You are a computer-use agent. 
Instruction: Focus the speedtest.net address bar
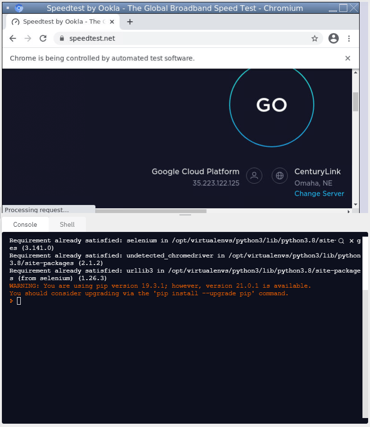point(188,38)
